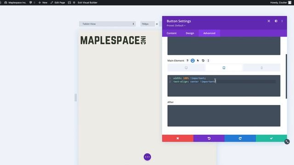This screenshot has width=294, height=165.
Task: Click New in the admin bar
Action: tap(43, 3)
